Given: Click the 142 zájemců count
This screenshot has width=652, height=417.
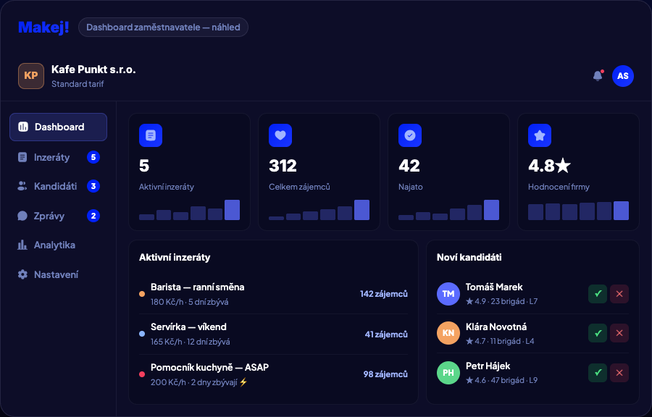Looking at the screenshot, I should click(384, 294).
